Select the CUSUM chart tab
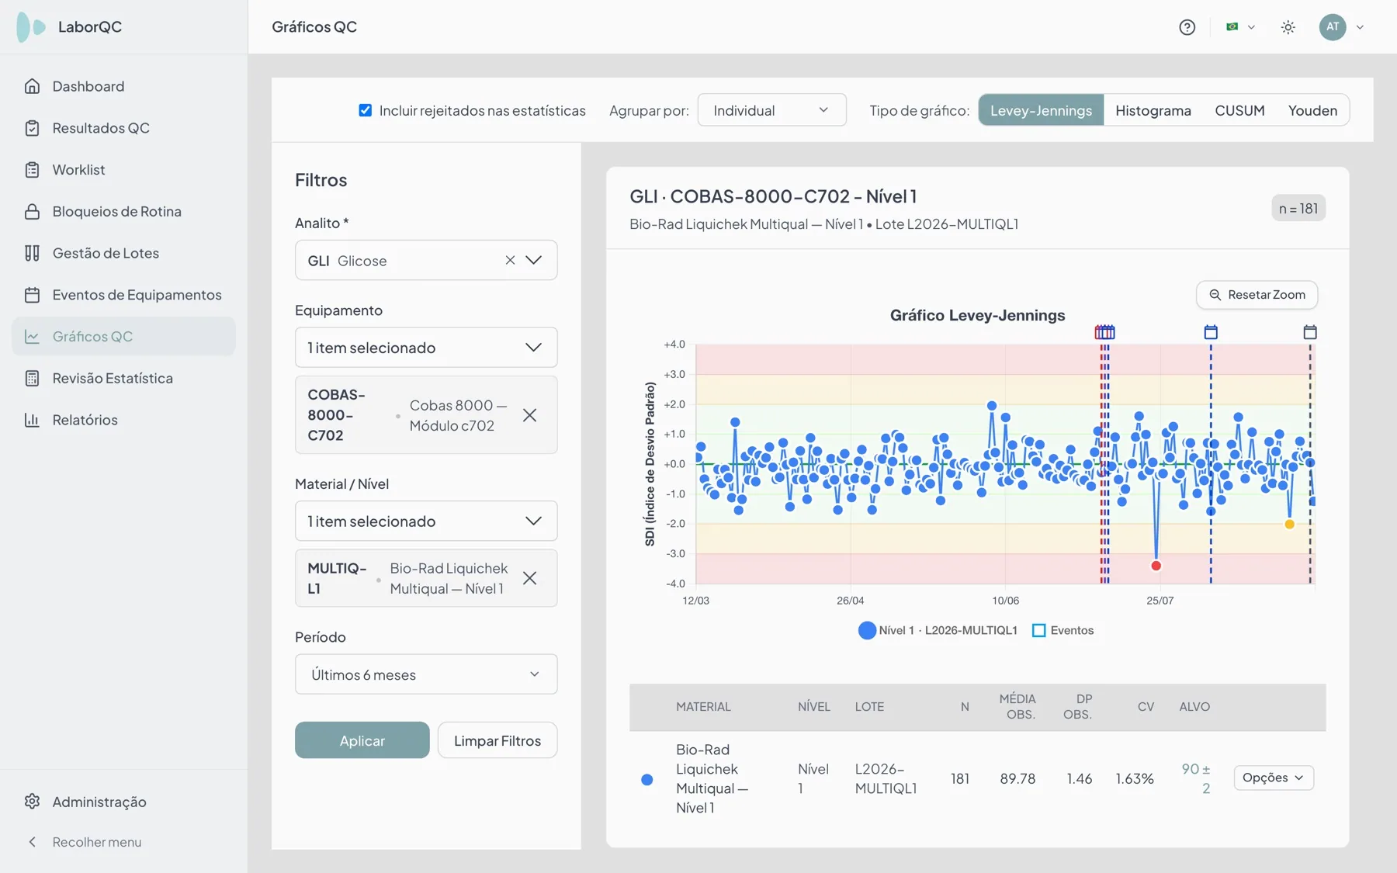Image resolution: width=1397 pixels, height=873 pixels. [x=1239, y=110]
